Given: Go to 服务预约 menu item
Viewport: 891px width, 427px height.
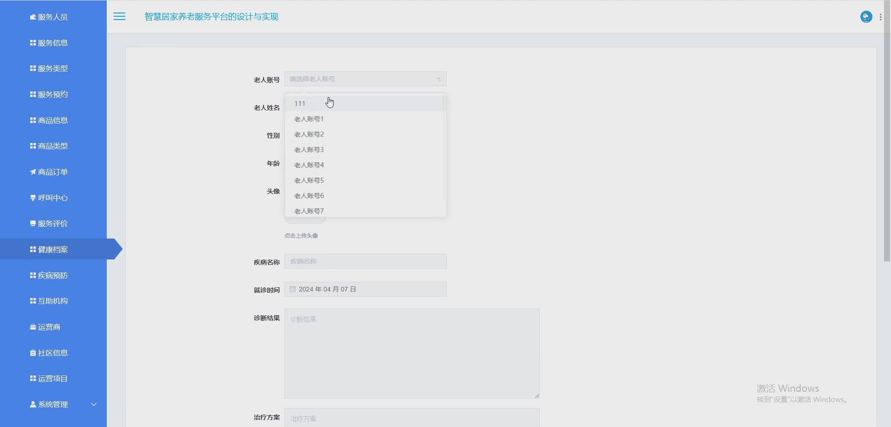Looking at the screenshot, I should [53, 94].
